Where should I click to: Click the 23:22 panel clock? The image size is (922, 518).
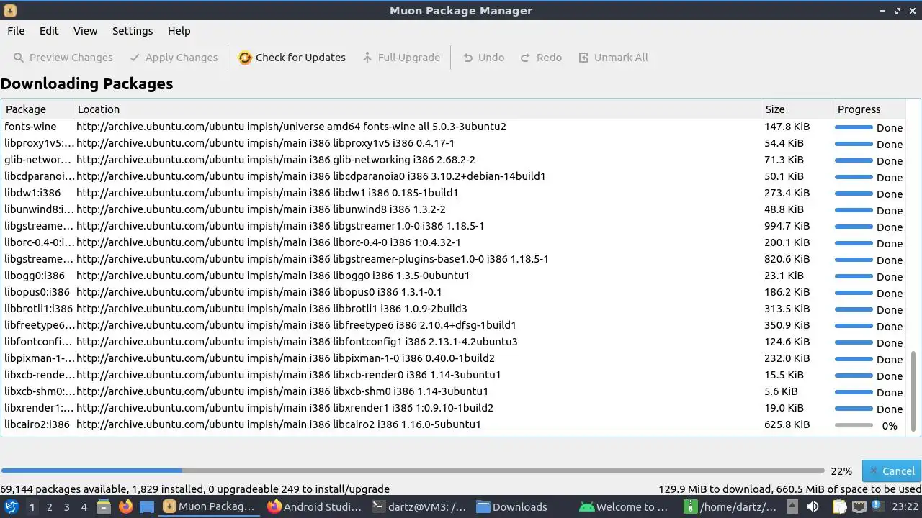tap(905, 506)
